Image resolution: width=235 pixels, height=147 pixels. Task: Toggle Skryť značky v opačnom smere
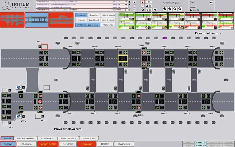[88, 25]
